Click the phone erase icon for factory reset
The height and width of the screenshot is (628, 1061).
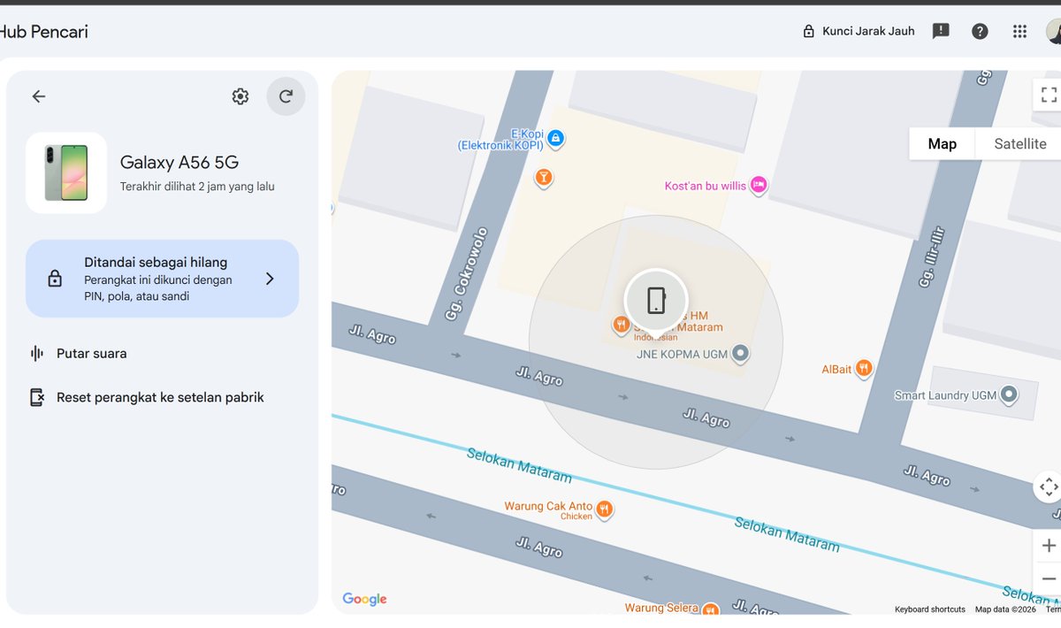pyautogui.click(x=37, y=397)
